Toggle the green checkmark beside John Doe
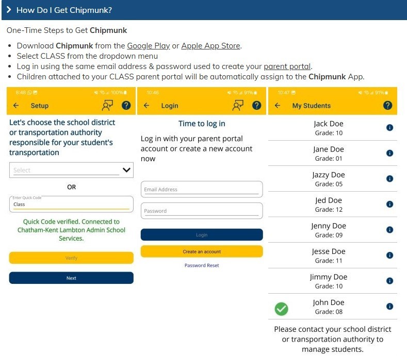This screenshot has height=356, width=407. [281, 309]
